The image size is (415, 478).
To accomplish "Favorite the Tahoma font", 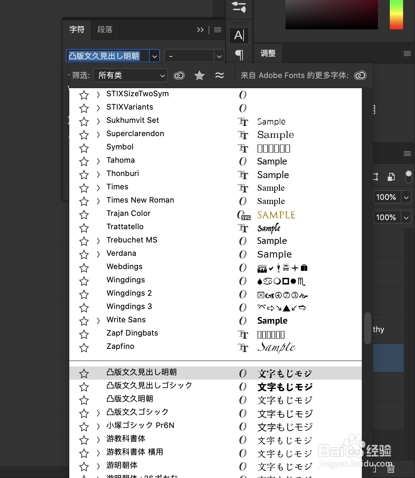I will [x=84, y=162].
